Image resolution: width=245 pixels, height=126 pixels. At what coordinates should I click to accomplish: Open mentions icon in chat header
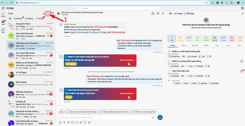158,14
